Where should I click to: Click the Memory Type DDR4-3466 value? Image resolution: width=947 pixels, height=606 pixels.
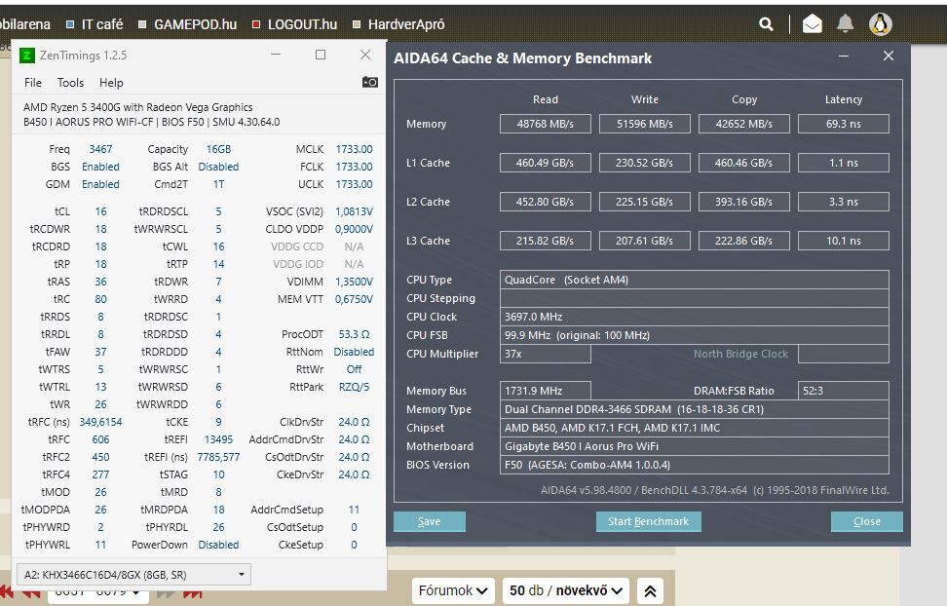click(x=695, y=409)
